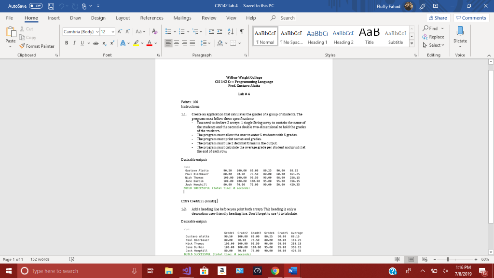This screenshot has height=278, width=494.
Task: Open Change Case dropdown
Action: point(140,31)
